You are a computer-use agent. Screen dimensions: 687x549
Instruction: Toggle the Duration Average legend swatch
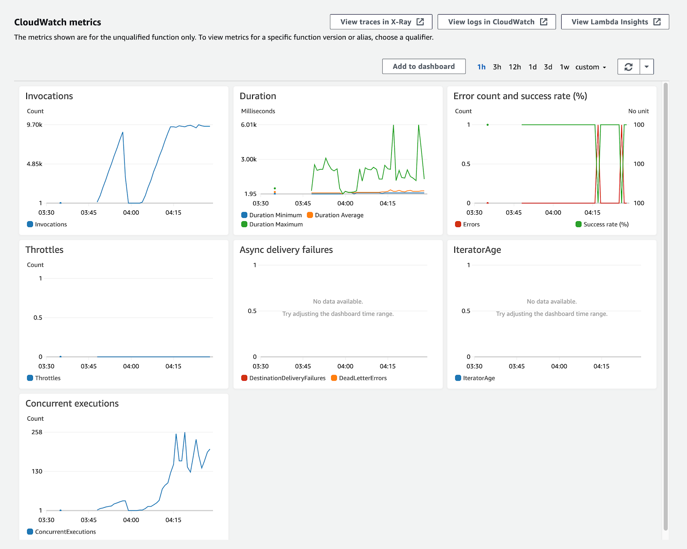click(310, 215)
